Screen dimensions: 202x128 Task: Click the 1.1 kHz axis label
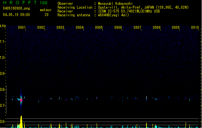(3, 42)
